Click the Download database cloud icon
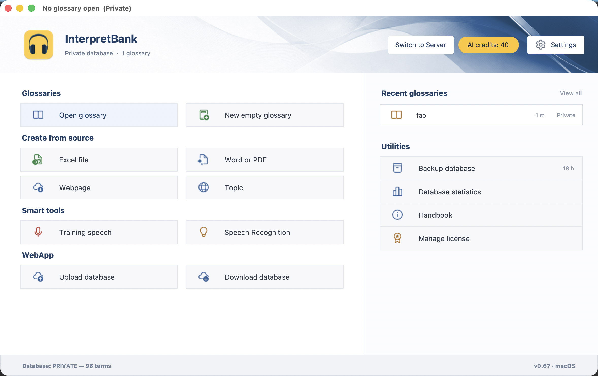The width and height of the screenshot is (598, 376). coord(204,277)
